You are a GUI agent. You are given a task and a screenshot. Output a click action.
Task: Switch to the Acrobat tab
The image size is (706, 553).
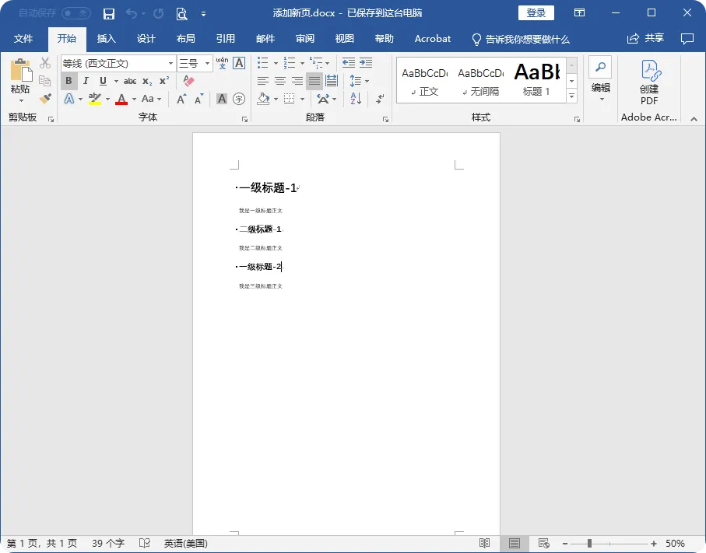[x=432, y=39]
